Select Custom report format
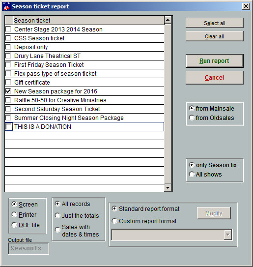 pos(114,221)
